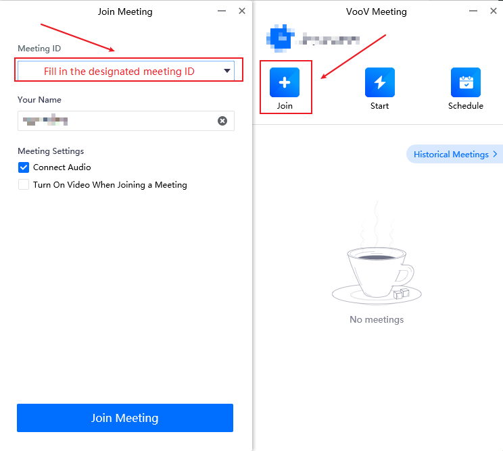
Task: Click into the Meeting ID input field
Action: 126,70
